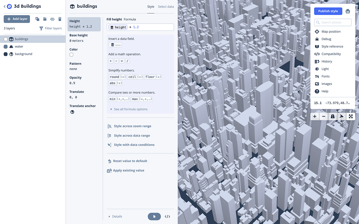This screenshot has height=224, width=359.
Task: Switch to the Select data tab
Action: [166, 6]
